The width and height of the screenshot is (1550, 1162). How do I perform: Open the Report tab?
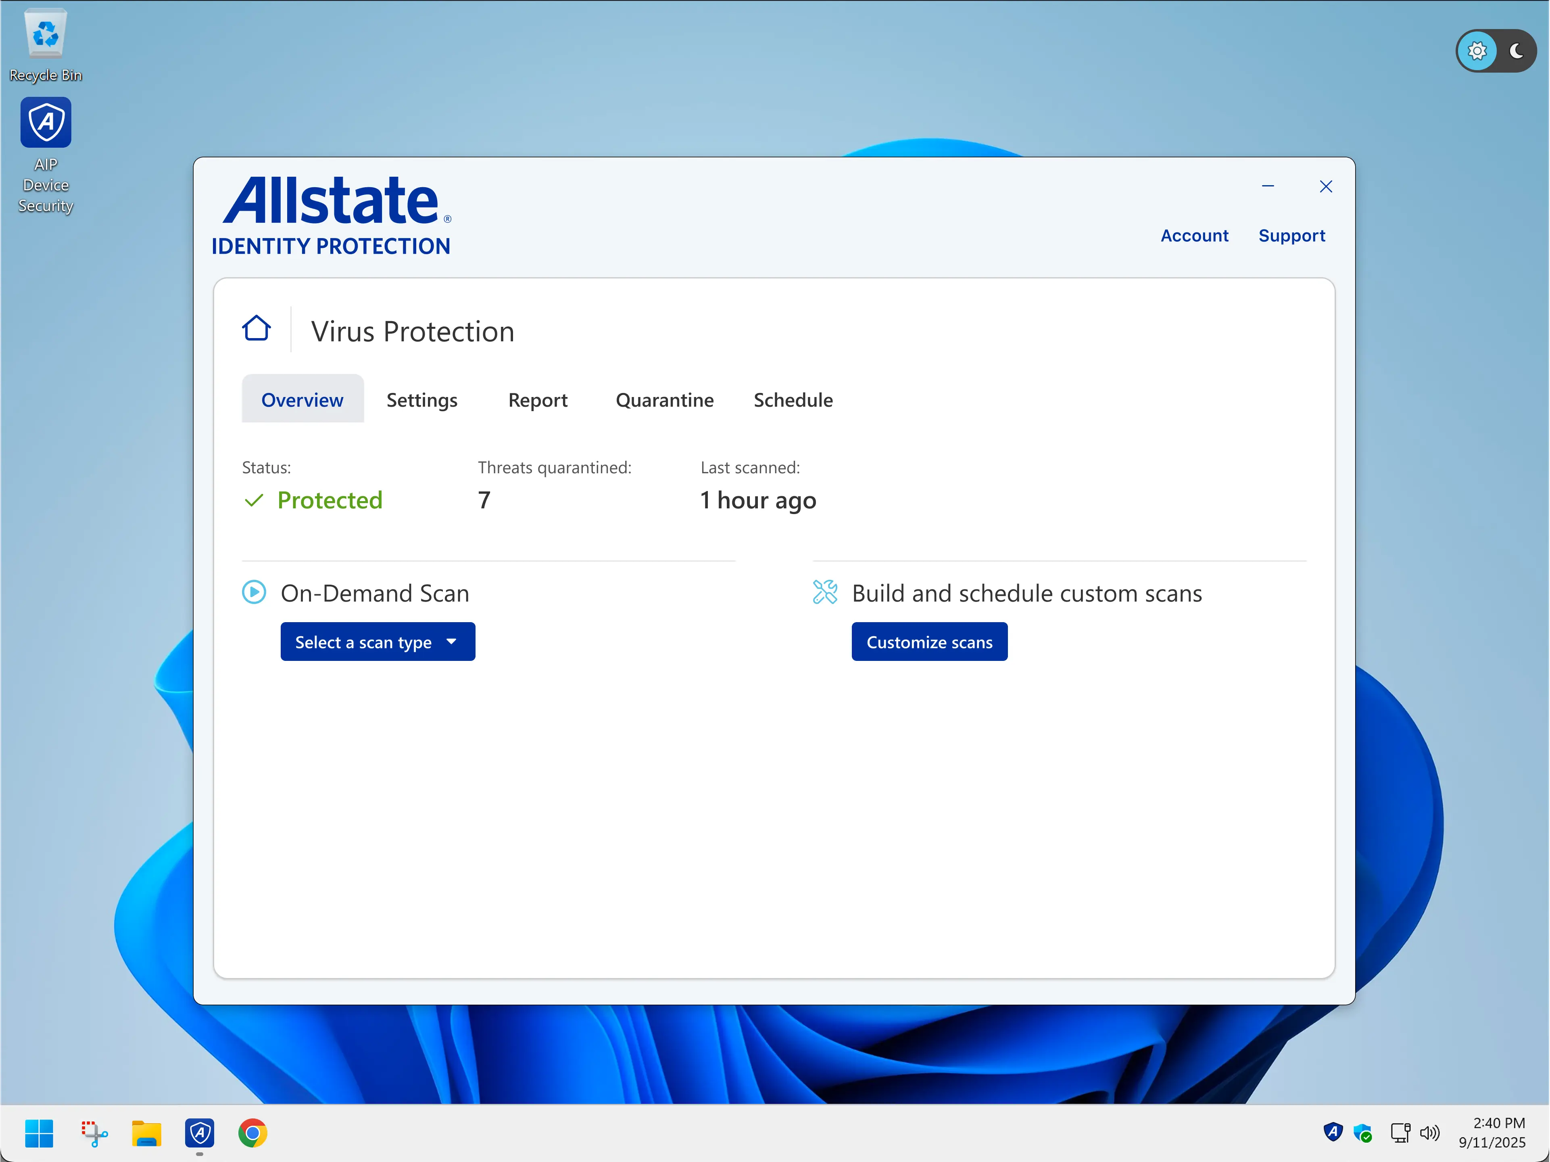point(538,399)
